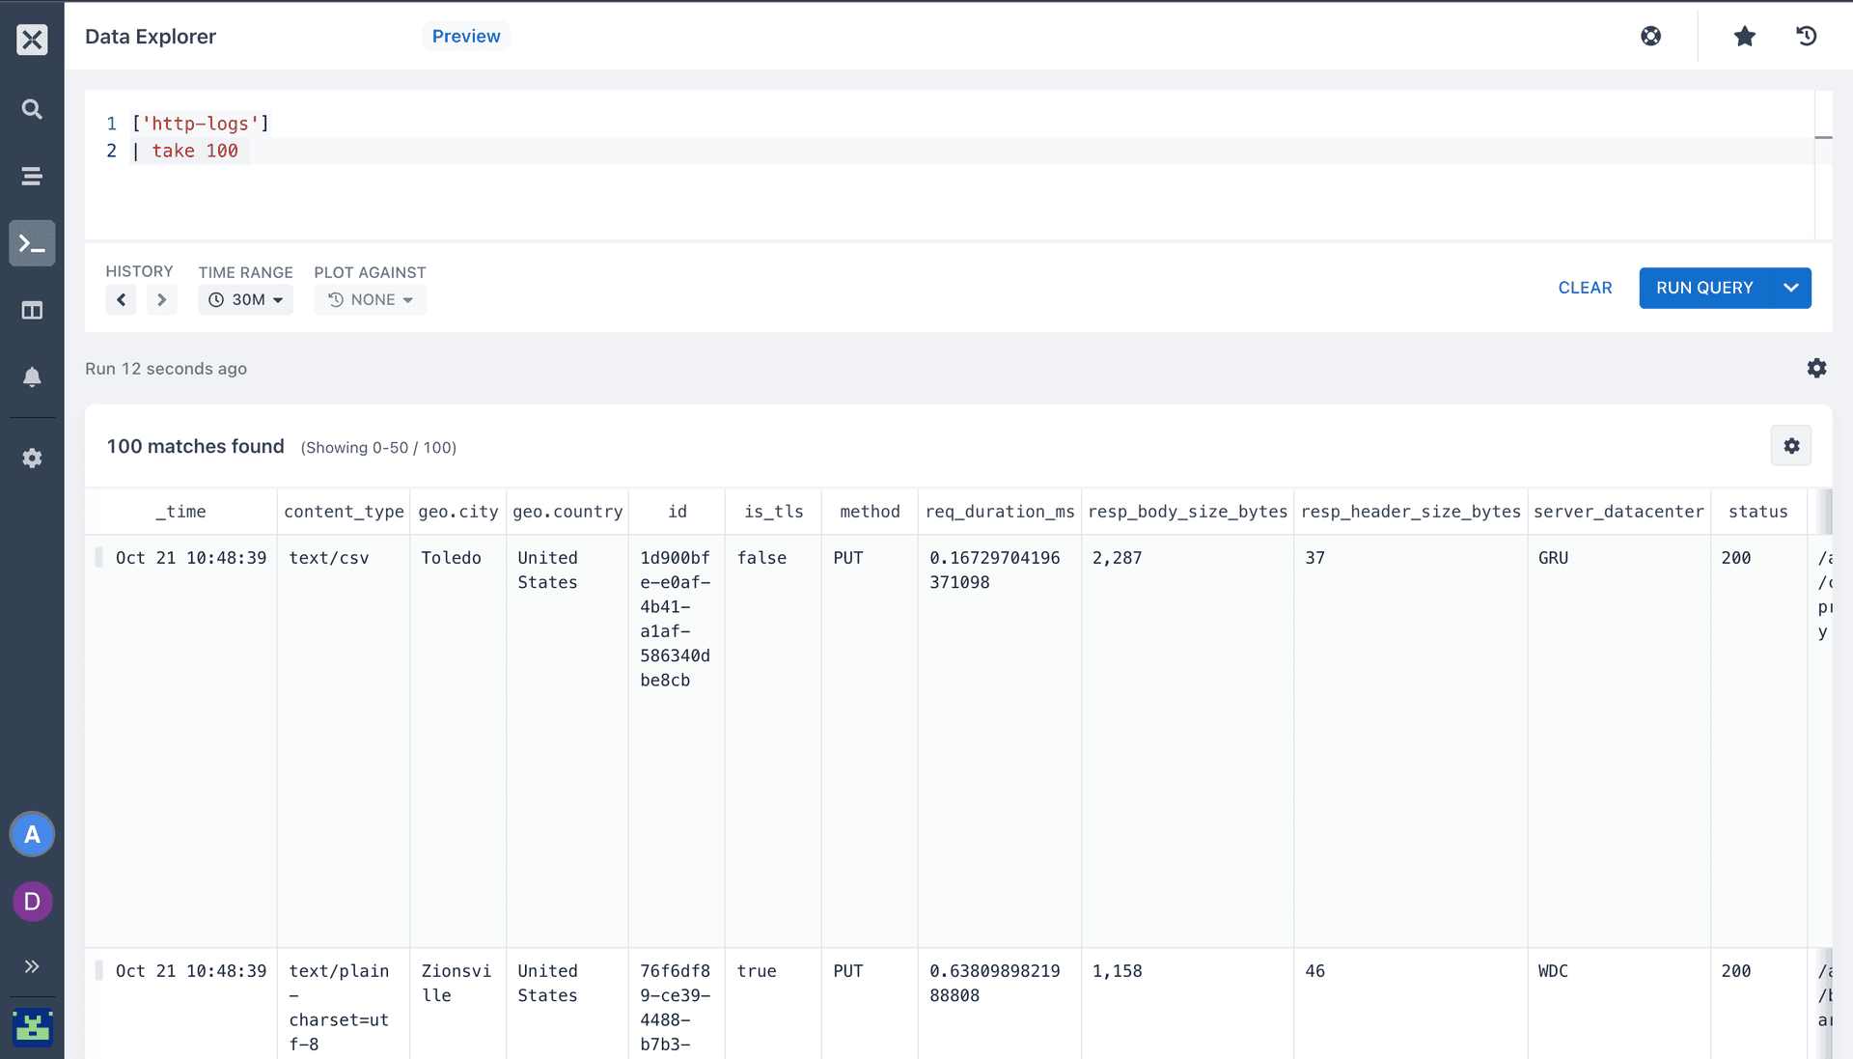
Task: Open help via the lifebuoy icon
Action: (1650, 36)
